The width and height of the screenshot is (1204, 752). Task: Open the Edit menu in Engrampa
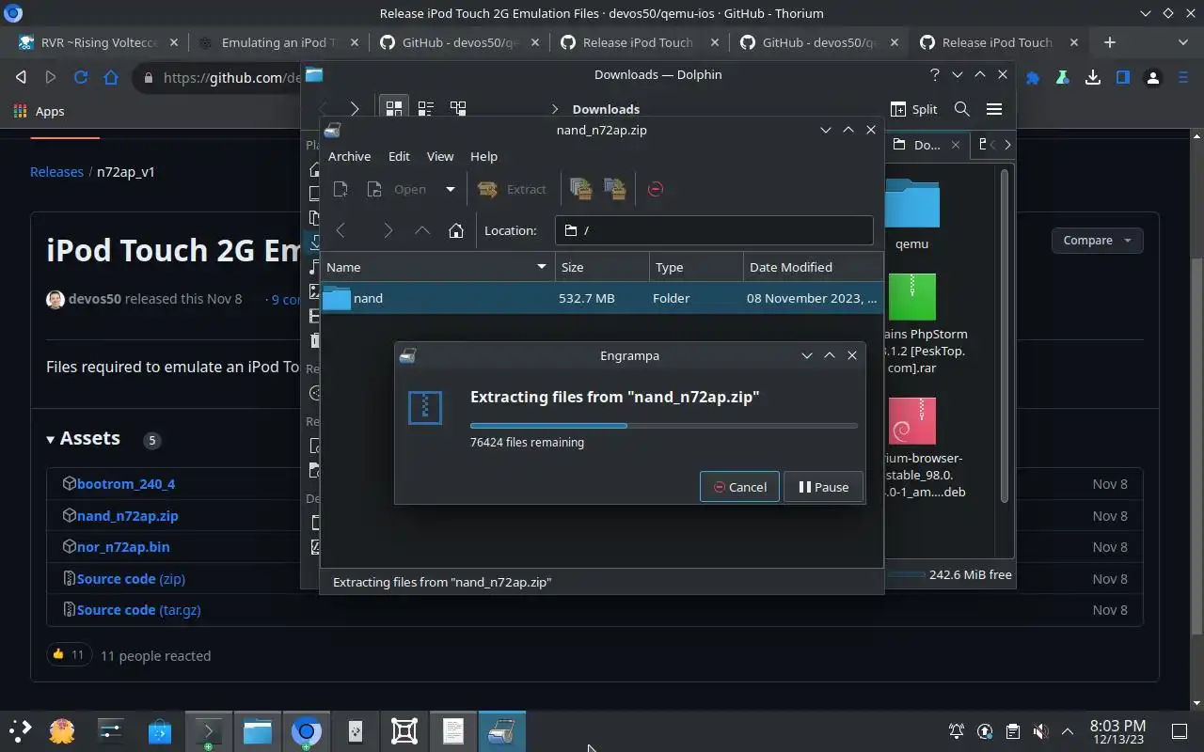tap(399, 156)
